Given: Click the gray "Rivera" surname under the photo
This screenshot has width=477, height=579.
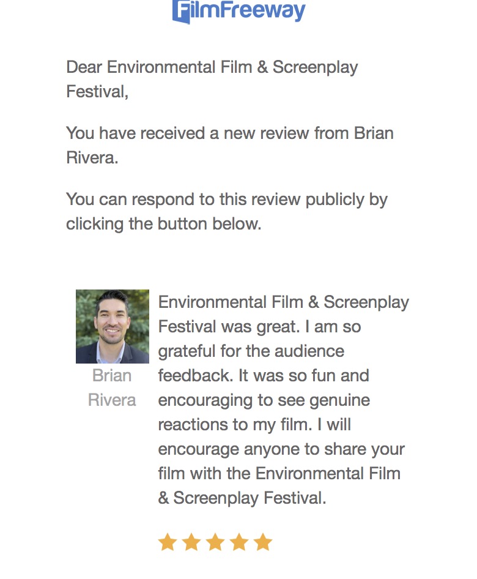Looking at the screenshot, I should [112, 400].
